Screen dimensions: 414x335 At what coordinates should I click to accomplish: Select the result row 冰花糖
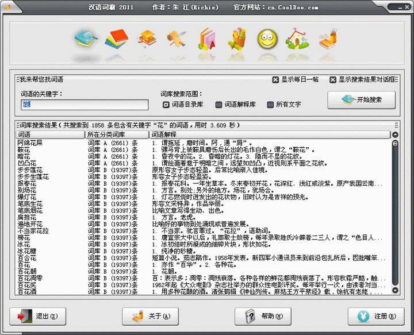coord(204,251)
